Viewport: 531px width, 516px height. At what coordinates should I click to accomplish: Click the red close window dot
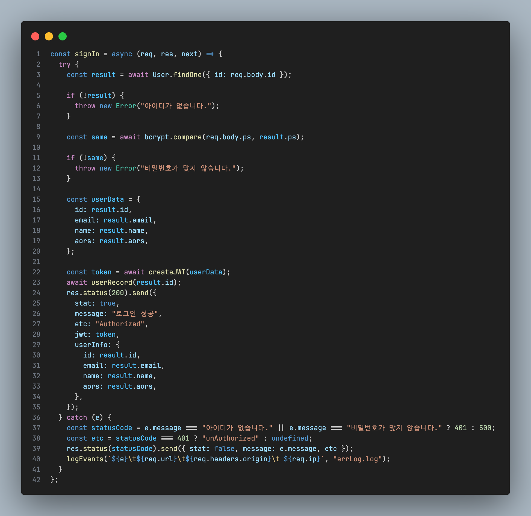pyautogui.click(x=35, y=36)
